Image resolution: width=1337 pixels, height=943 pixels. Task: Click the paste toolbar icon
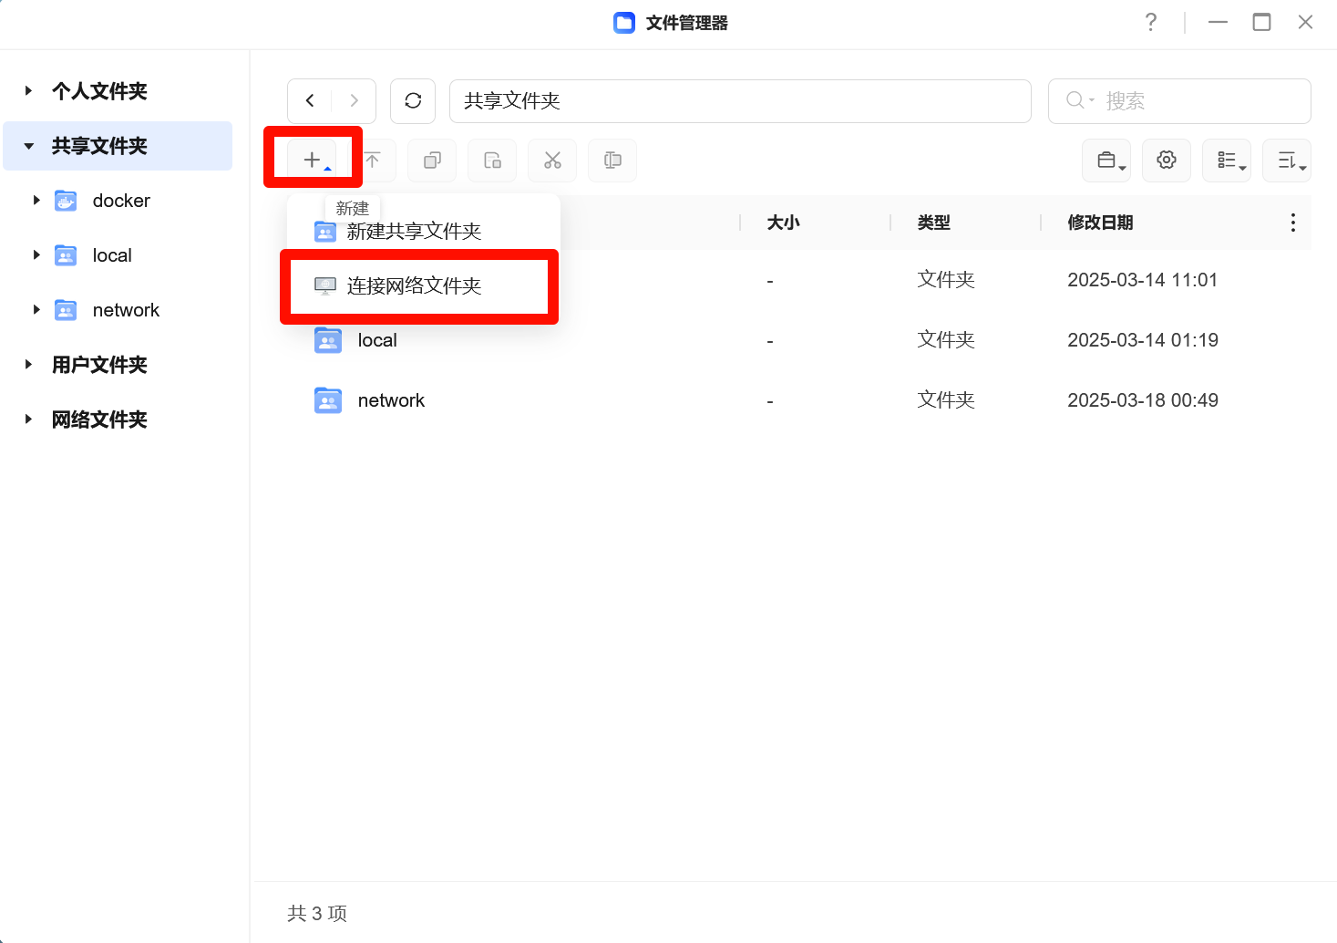(x=492, y=161)
